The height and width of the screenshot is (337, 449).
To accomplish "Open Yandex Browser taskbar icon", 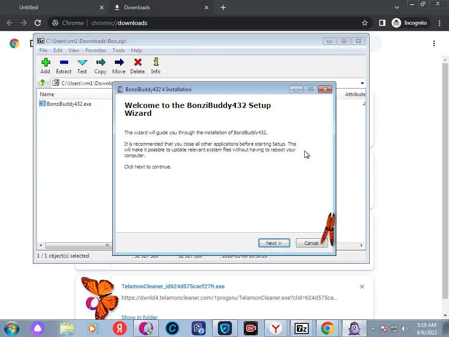I will coord(276,328).
